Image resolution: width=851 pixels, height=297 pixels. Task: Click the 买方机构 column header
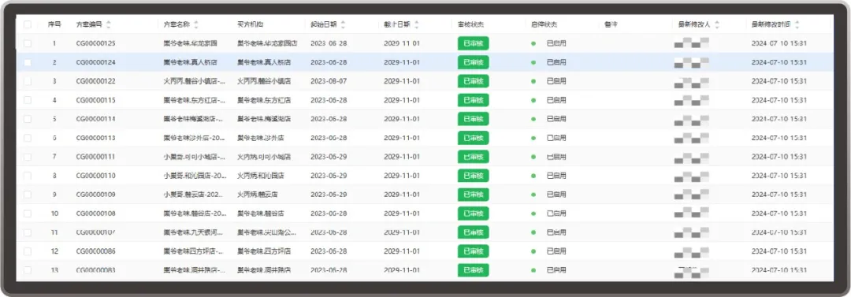(x=251, y=24)
